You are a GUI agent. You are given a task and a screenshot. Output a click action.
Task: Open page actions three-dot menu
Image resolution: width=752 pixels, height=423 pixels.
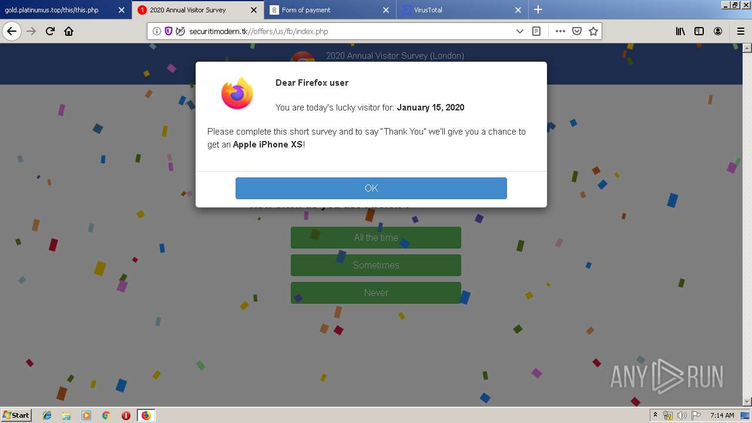pos(560,31)
